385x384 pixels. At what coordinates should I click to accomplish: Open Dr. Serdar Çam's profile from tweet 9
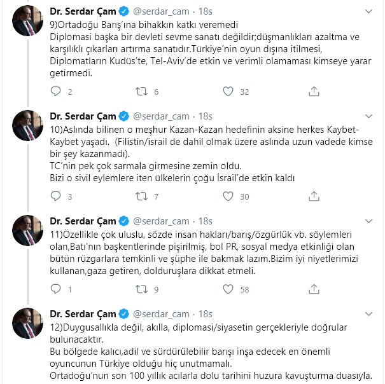click(83, 12)
